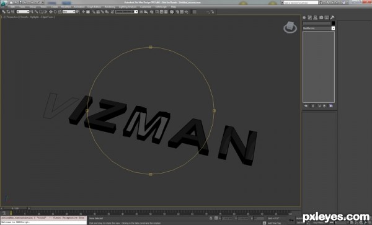Toggle Pin Stack in modifier panel

(306, 106)
